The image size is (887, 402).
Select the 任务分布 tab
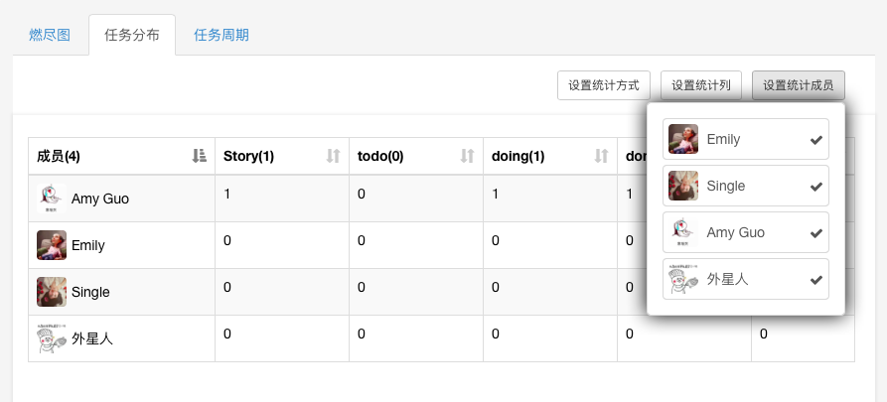tap(131, 35)
